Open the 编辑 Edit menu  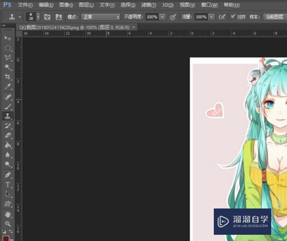(46, 5)
